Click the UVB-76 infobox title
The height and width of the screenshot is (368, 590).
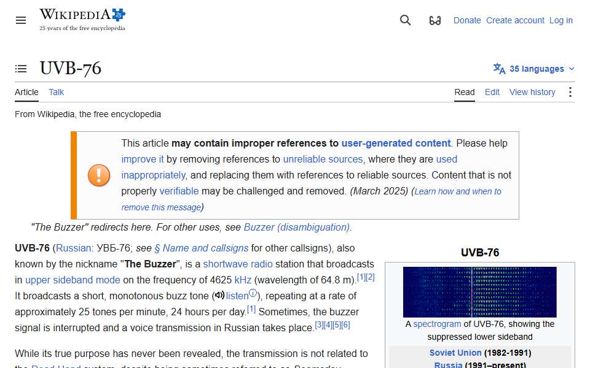[480, 252]
